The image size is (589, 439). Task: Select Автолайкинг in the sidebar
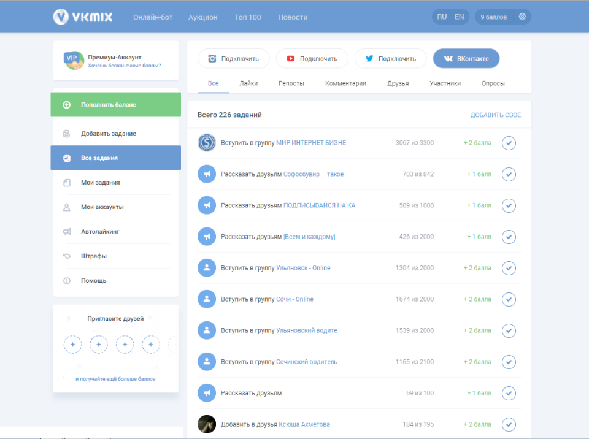tap(99, 232)
